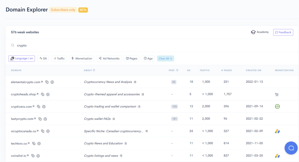Open details list icon for Crypto listings and news
The height and width of the screenshot is (162, 299).
coord(121,156)
